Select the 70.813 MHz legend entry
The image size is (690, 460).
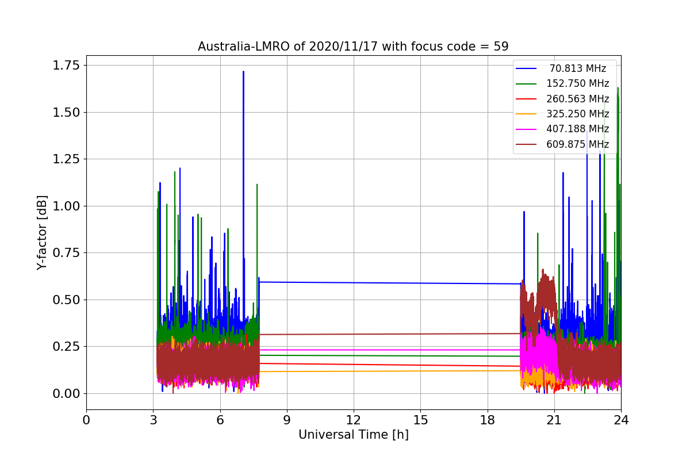pyautogui.click(x=562, y=68)
